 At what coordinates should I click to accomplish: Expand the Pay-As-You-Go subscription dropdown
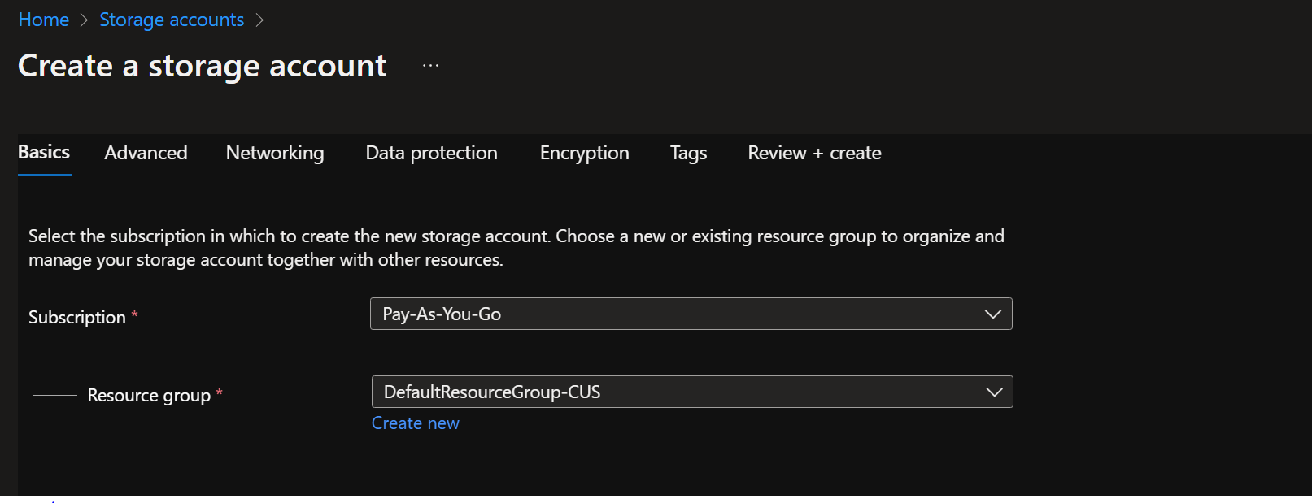(675, 314)
